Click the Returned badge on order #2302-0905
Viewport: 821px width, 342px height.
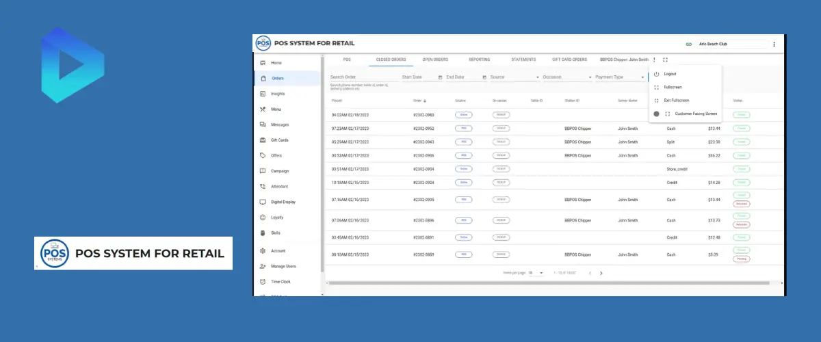tap(741, 204)
